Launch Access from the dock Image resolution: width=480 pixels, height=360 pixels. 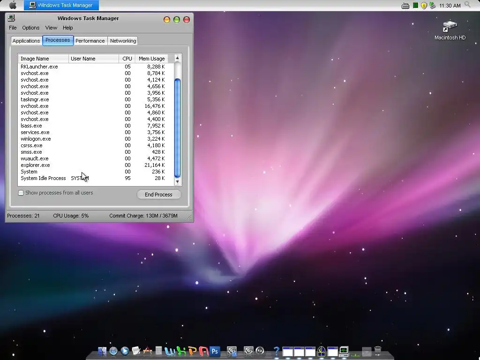[x=203, y=351]
